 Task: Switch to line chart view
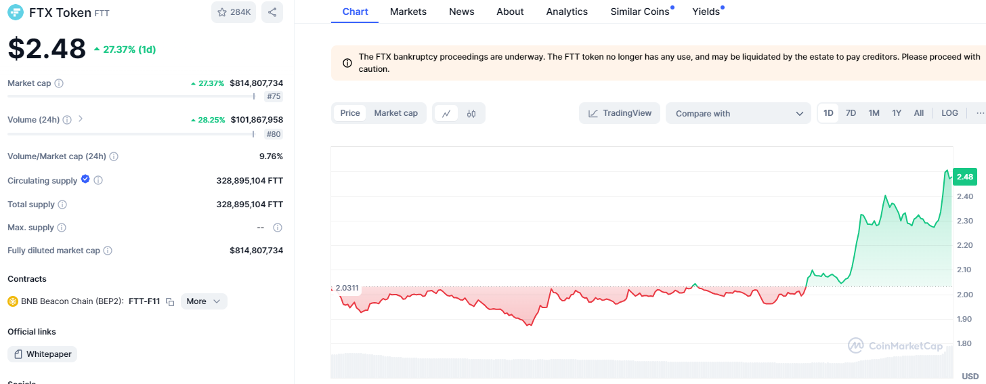(x=446, y=113)
